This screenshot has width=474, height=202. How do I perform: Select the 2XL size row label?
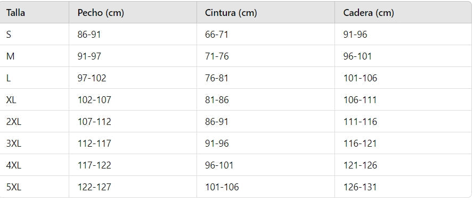click(x=14, y=122)
